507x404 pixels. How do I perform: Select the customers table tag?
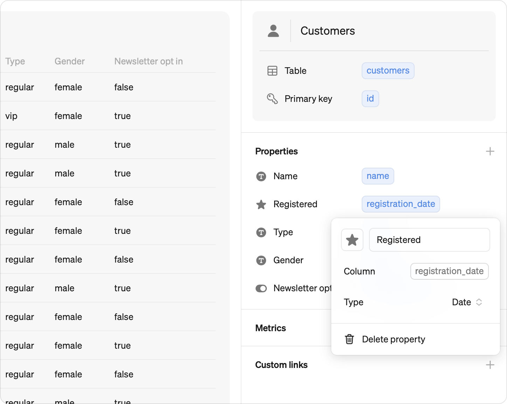388,71
